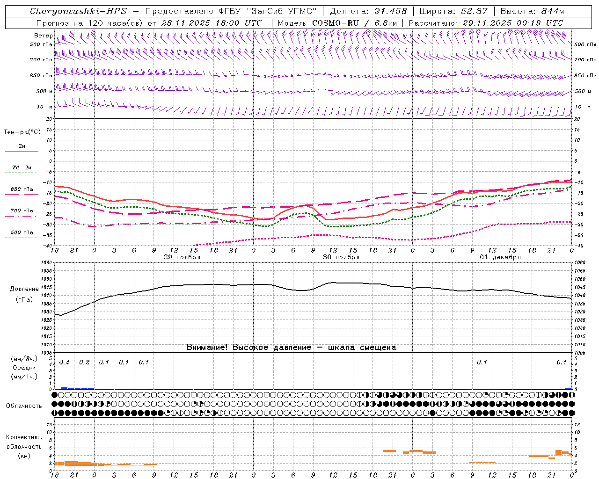The height and width of the screenshot is (479, 599).
Task: Click the Осадки precipitation label
Action: pos(24,368)
